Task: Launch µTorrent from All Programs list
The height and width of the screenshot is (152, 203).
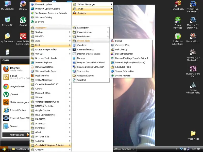Action: pyautogui.click(x=50, y=22)
